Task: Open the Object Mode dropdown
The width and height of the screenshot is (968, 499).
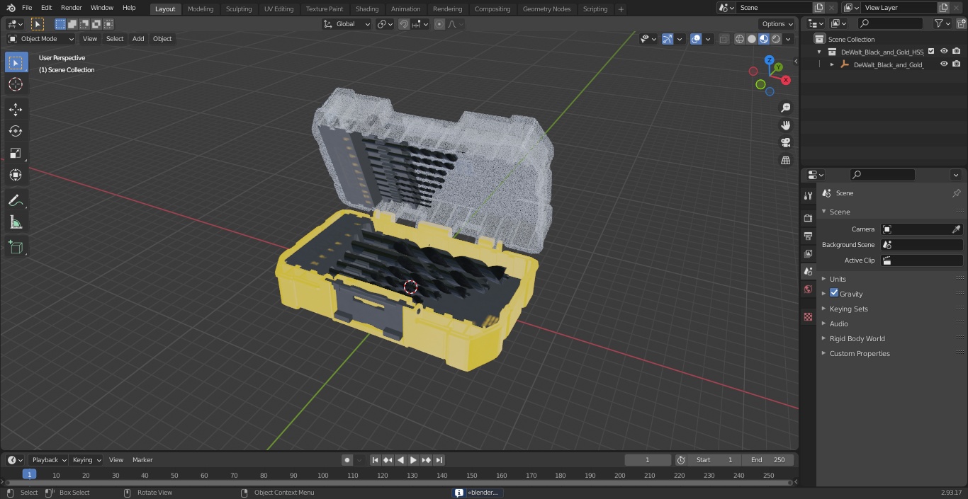Action: [41, 39]
